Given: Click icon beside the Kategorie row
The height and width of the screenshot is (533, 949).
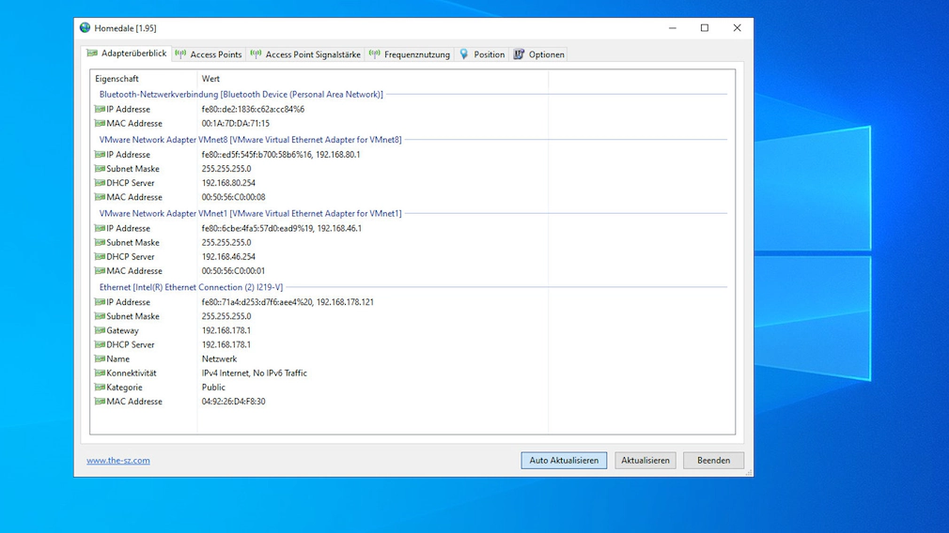Looking at the screenshot, I should coord(100,387).
